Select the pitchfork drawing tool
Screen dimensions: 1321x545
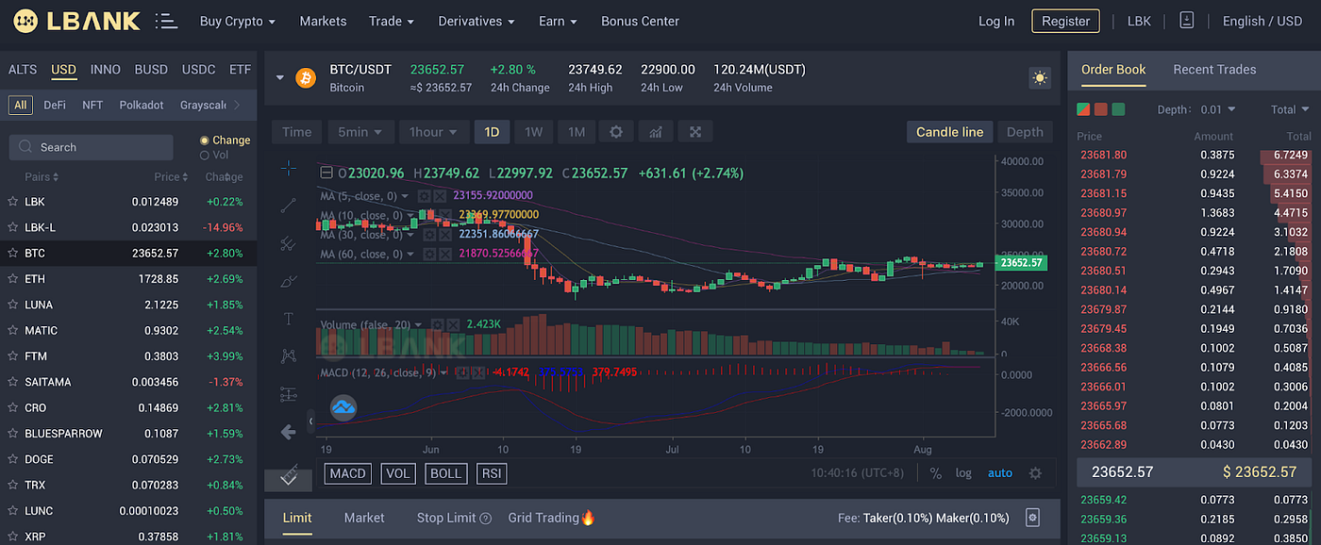289,243
